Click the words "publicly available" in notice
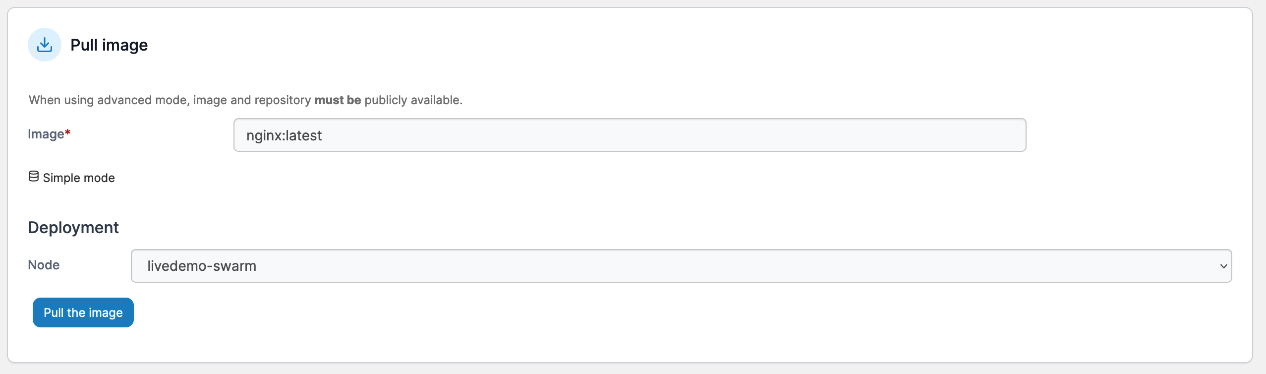1266x374 pixels. pos(412,100)
